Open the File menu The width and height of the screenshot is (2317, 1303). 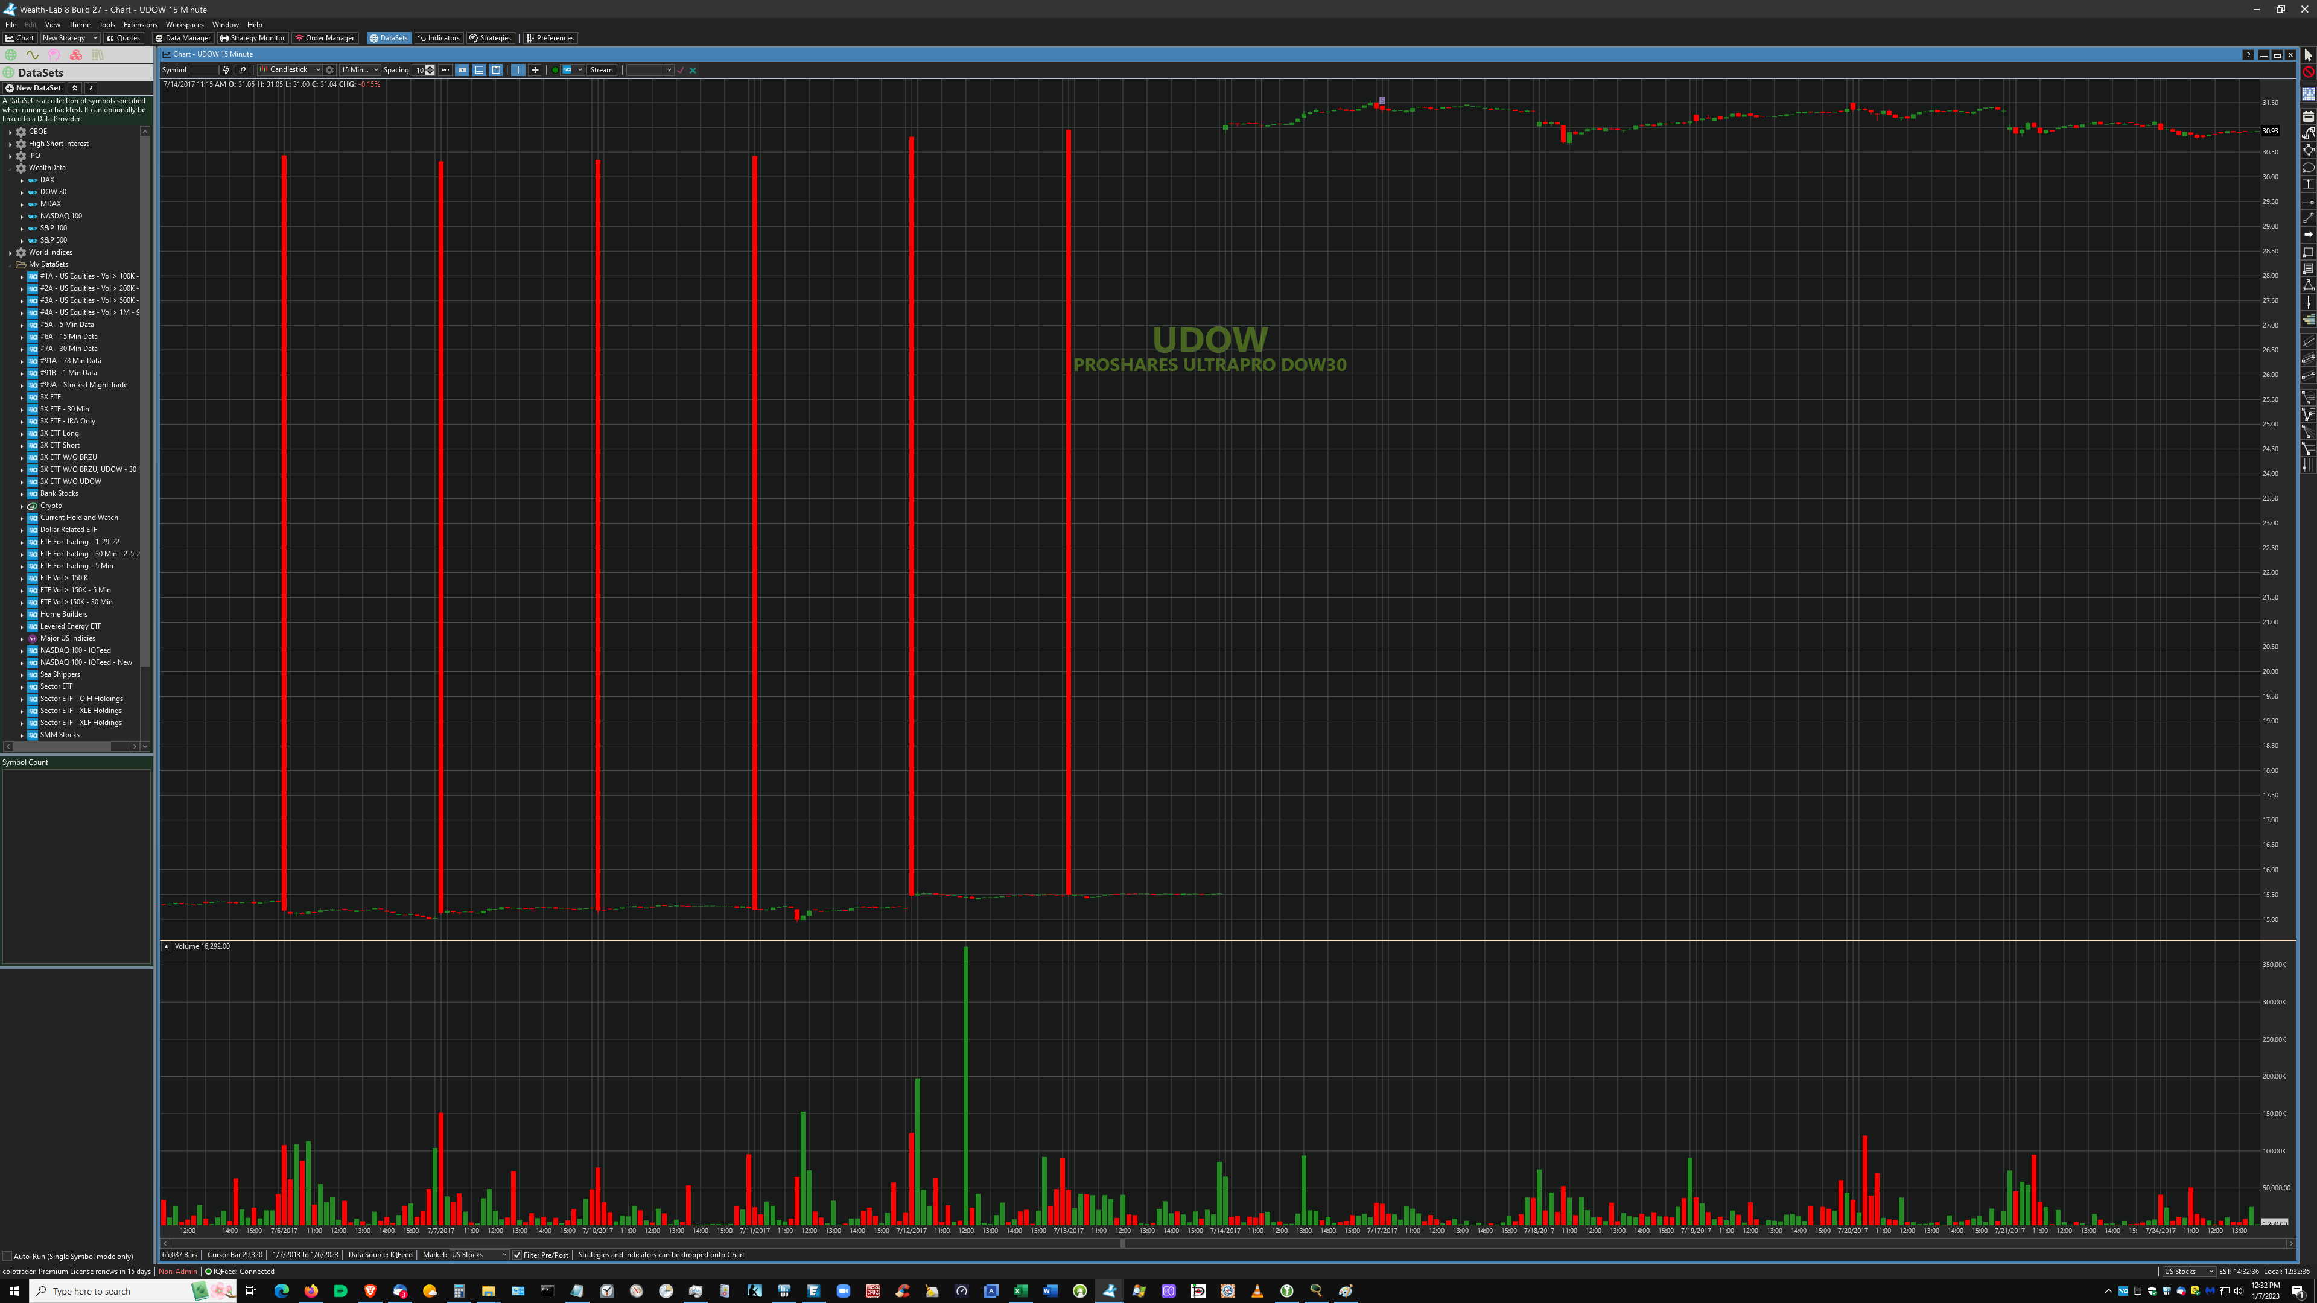click(x=11, y=24)
